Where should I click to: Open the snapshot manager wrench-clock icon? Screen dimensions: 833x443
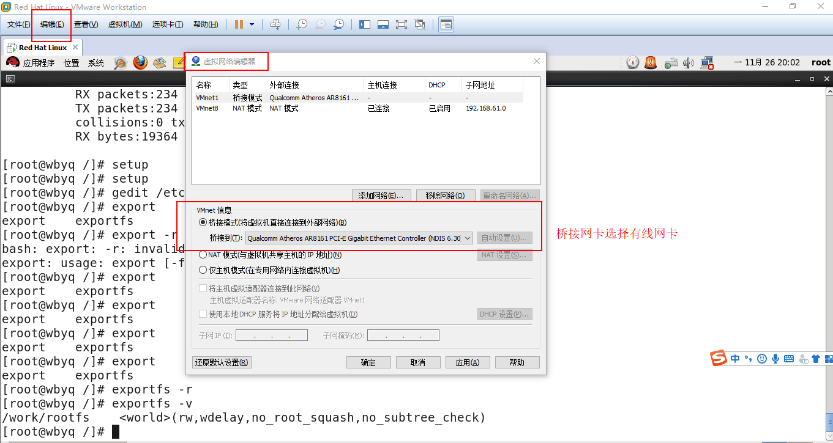click(x=338, y=24)
